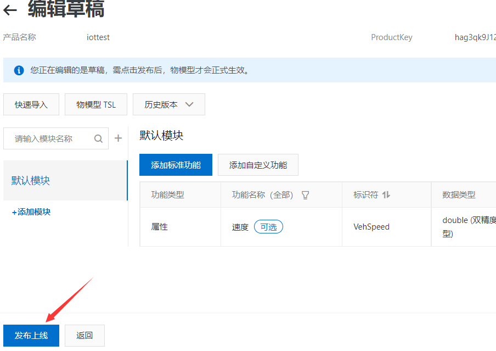Click the magnifier icon in module search

pyautogui.click(x=98, y=139)
